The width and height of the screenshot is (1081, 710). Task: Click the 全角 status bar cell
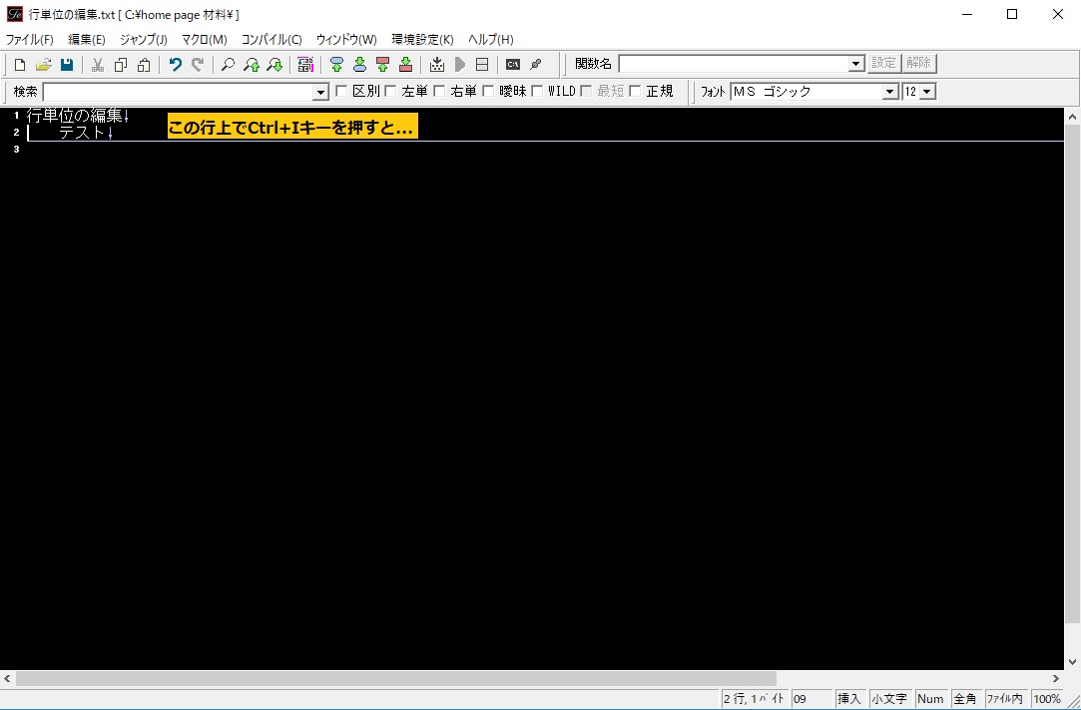(965, 699)
